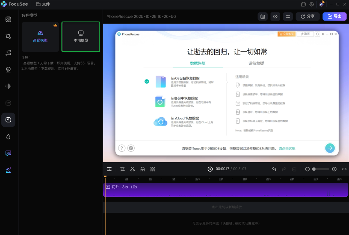
Task: Open the audio waveform panel
Action: point(8,86)
